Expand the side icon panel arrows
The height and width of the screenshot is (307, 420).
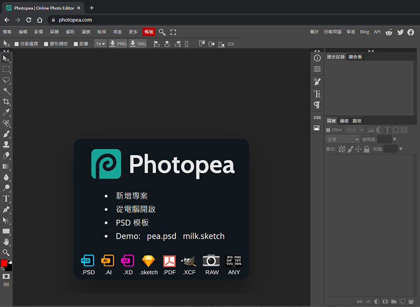click(317, 51)
